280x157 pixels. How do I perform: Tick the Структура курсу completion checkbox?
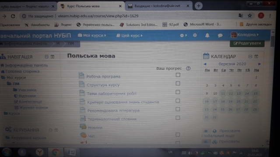(178, 83)
